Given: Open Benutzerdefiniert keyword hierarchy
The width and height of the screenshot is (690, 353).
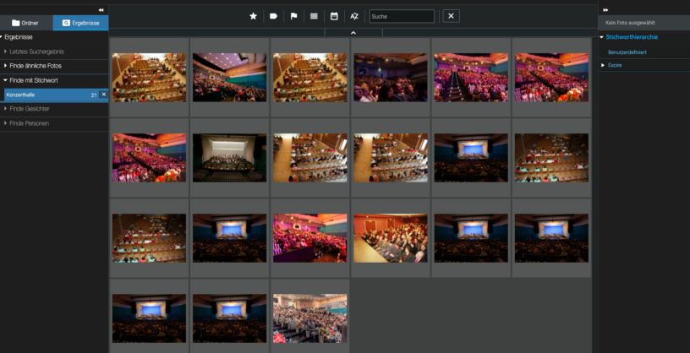Looking at the screenshot, I should pos(627,52).
